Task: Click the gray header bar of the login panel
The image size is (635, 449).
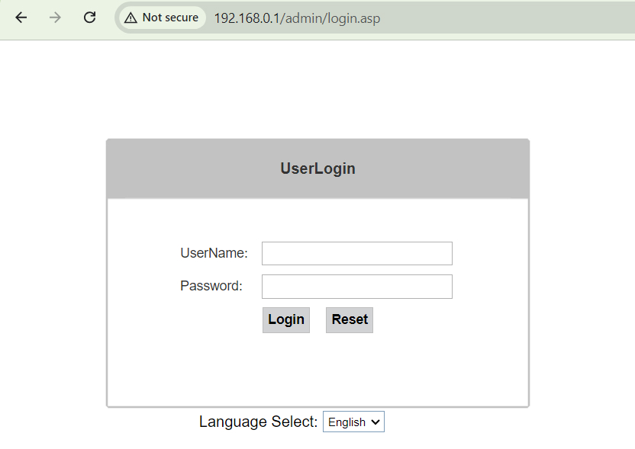Action: pos(443,168)
